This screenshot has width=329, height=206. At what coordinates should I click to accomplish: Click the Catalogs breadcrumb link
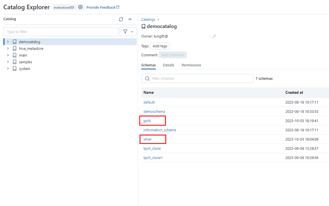coord(148,19)
